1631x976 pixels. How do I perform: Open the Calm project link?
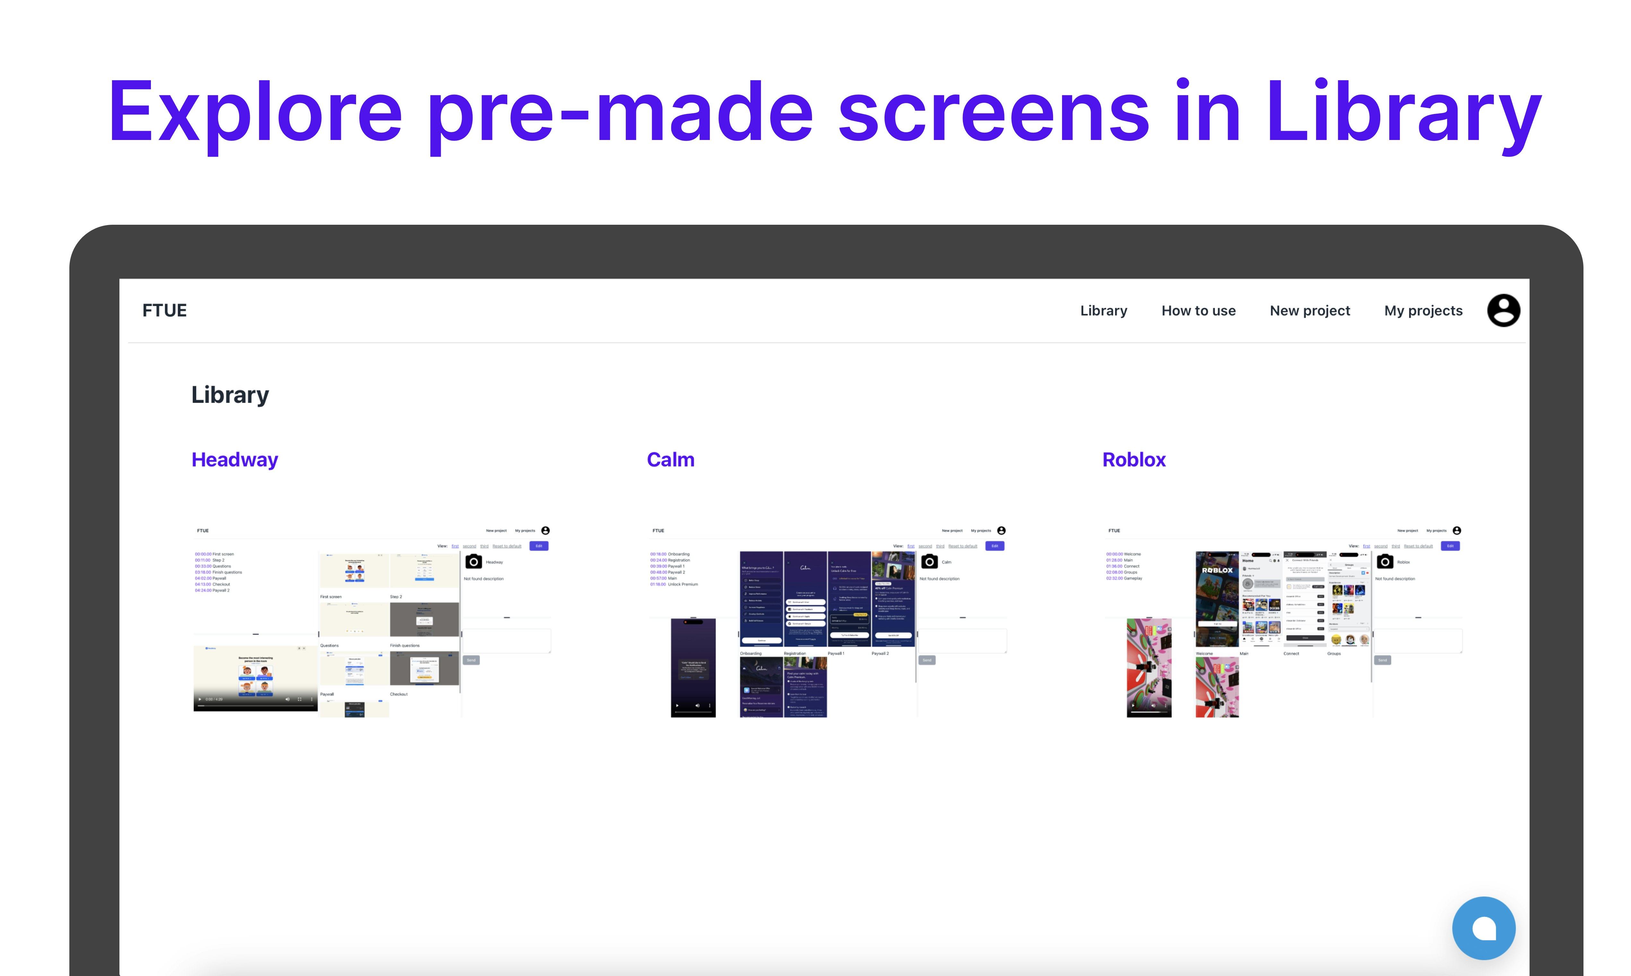click(670, 460)
